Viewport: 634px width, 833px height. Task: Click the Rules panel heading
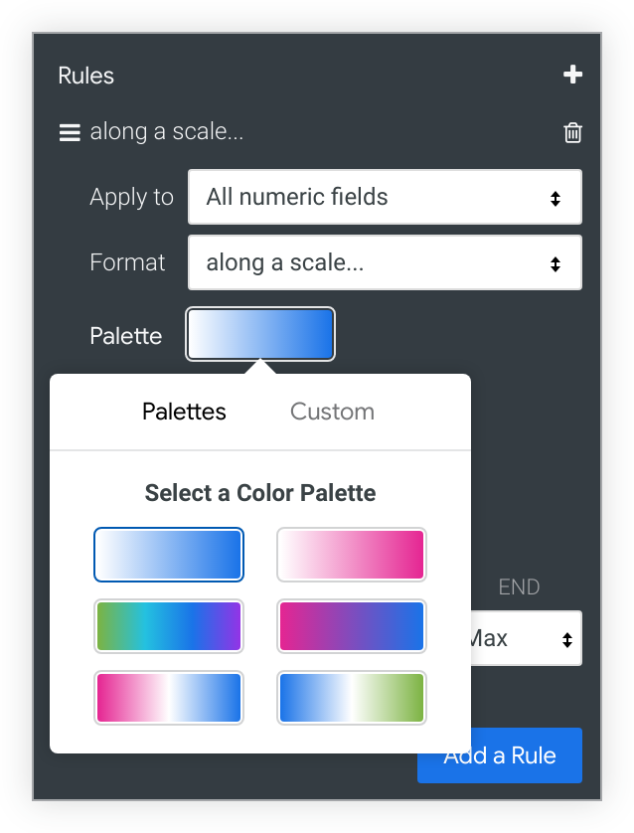pos(86,76)
